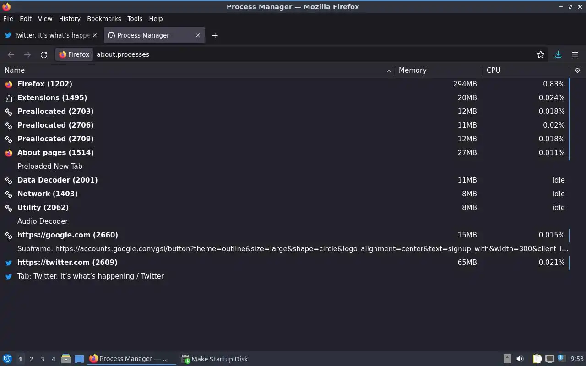Close the Twitter tab
This screenshot has width=586, height=366.
pos(95,35)
